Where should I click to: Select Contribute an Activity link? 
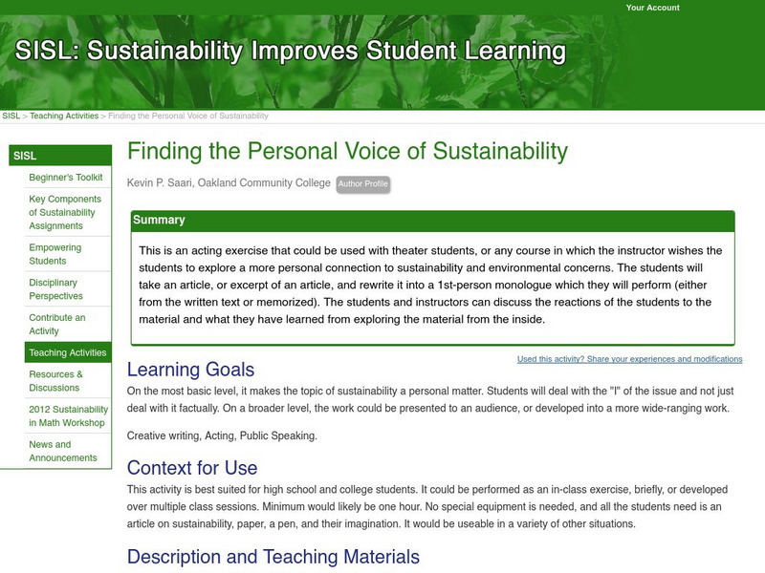tap(56, 325)
